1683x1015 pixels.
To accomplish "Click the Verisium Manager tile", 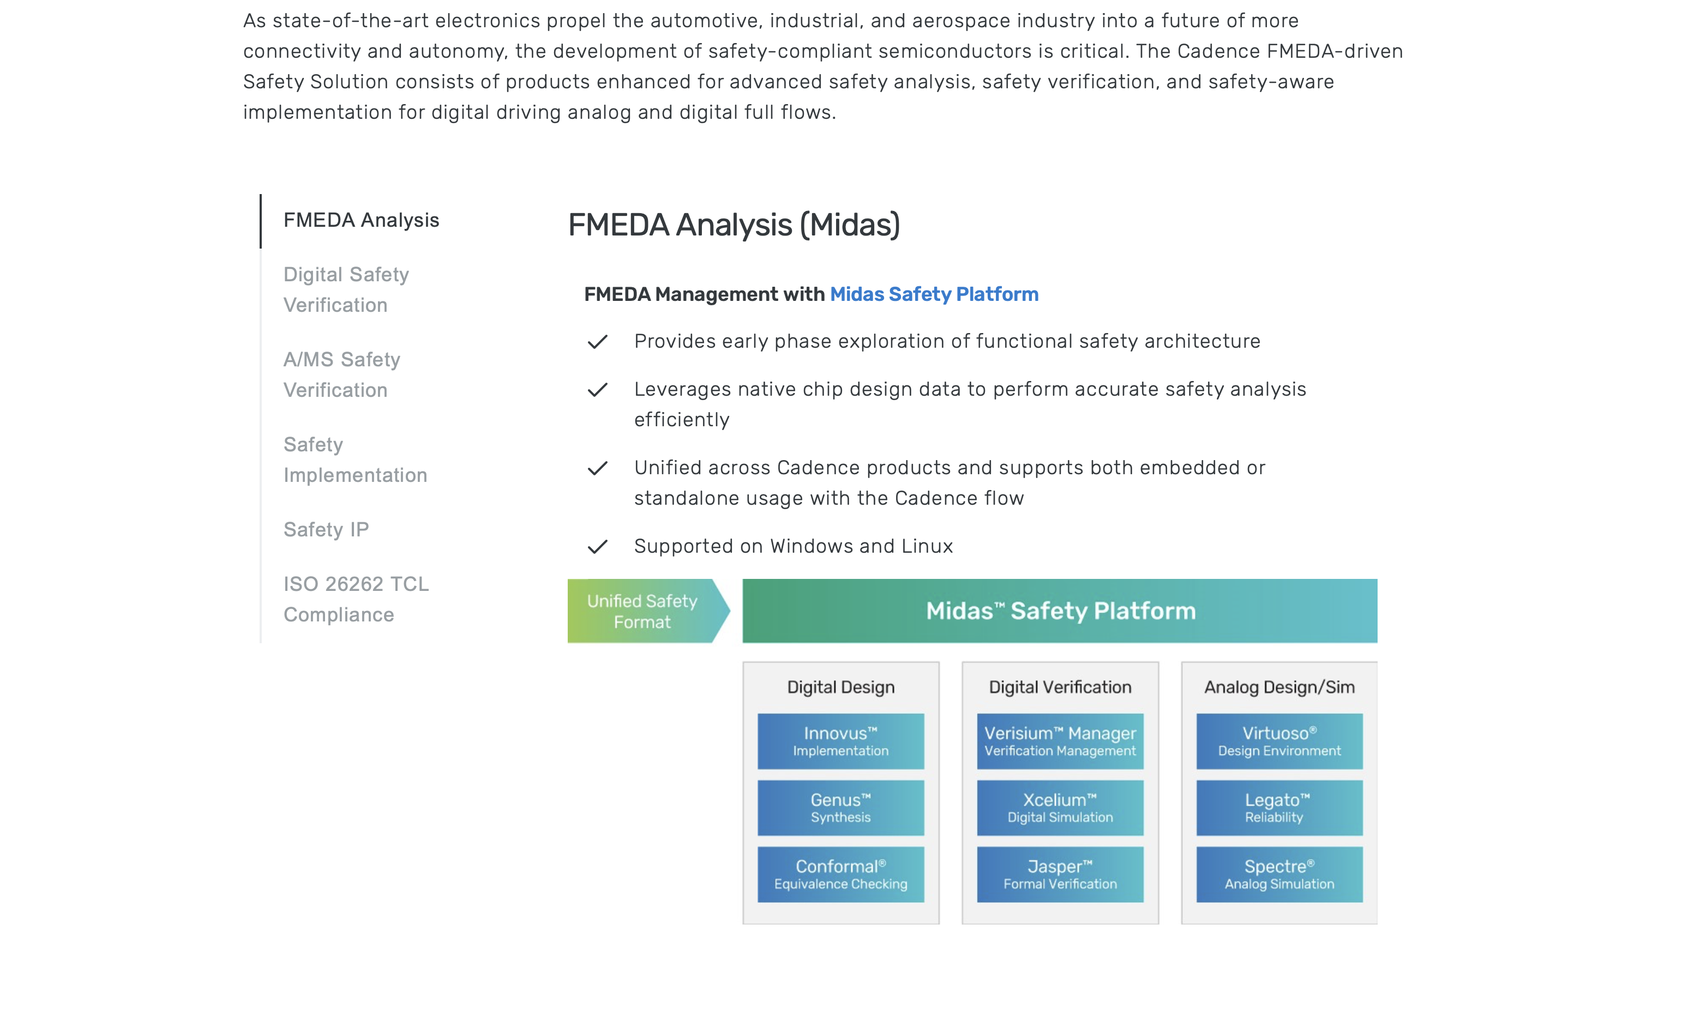I will pyautogui.click(x=1060, y=741).
